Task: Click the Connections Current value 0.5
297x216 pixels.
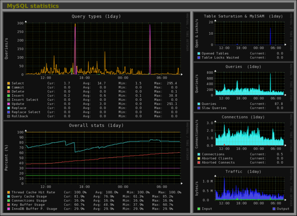Action: (x=280, y=154)
